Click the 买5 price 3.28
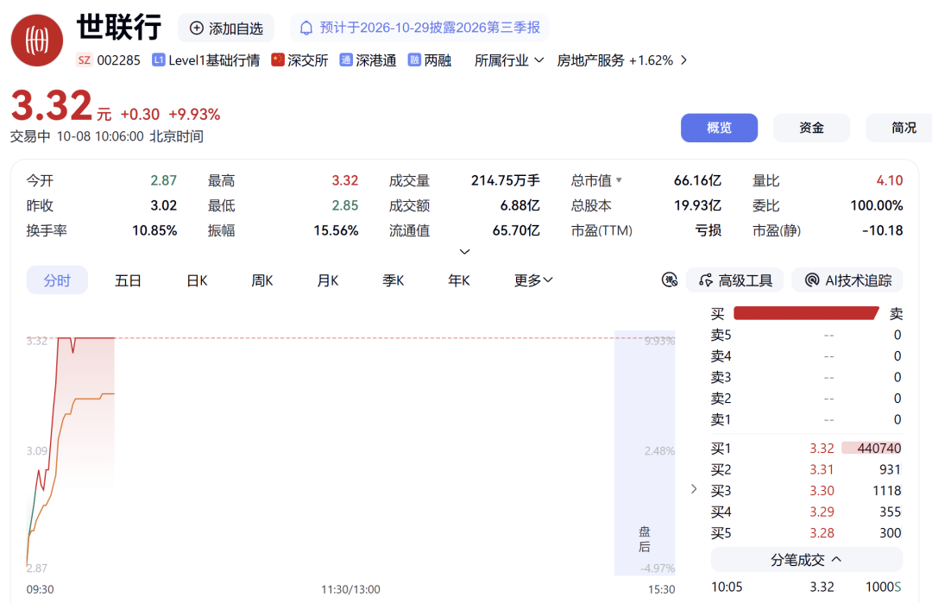Viewport: 932px width, 603px height. coord(822,533)
